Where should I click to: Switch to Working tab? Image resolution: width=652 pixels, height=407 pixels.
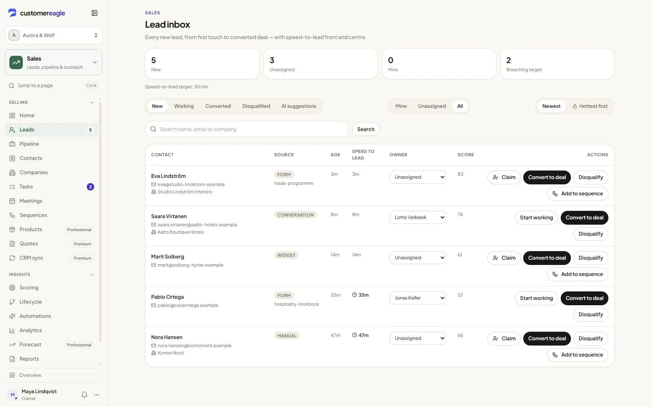[184, 106]
